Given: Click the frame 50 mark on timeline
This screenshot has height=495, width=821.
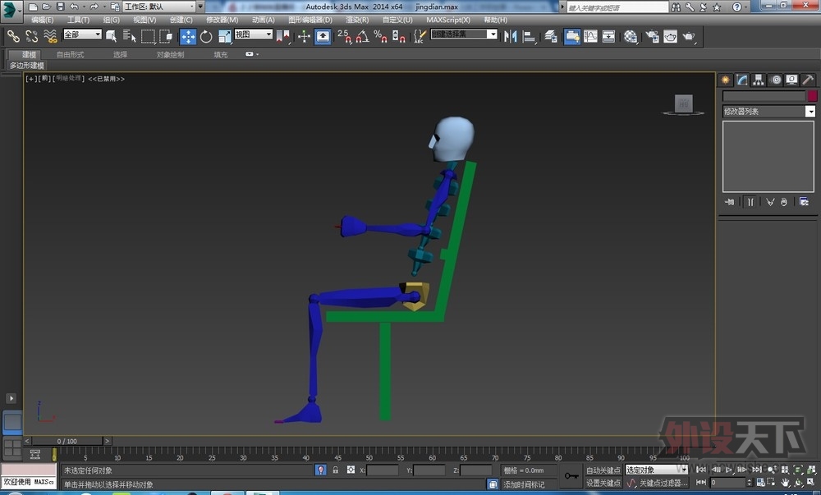Looking at the screenshot, I should [369, 456].
